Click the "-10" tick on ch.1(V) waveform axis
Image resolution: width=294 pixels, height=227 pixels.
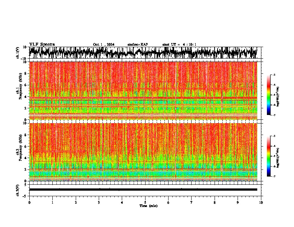24,59
